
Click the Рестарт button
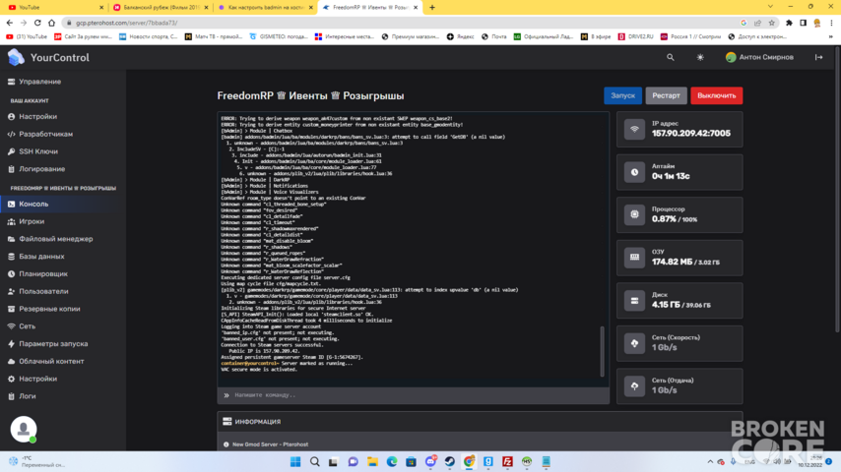[666, 95]
